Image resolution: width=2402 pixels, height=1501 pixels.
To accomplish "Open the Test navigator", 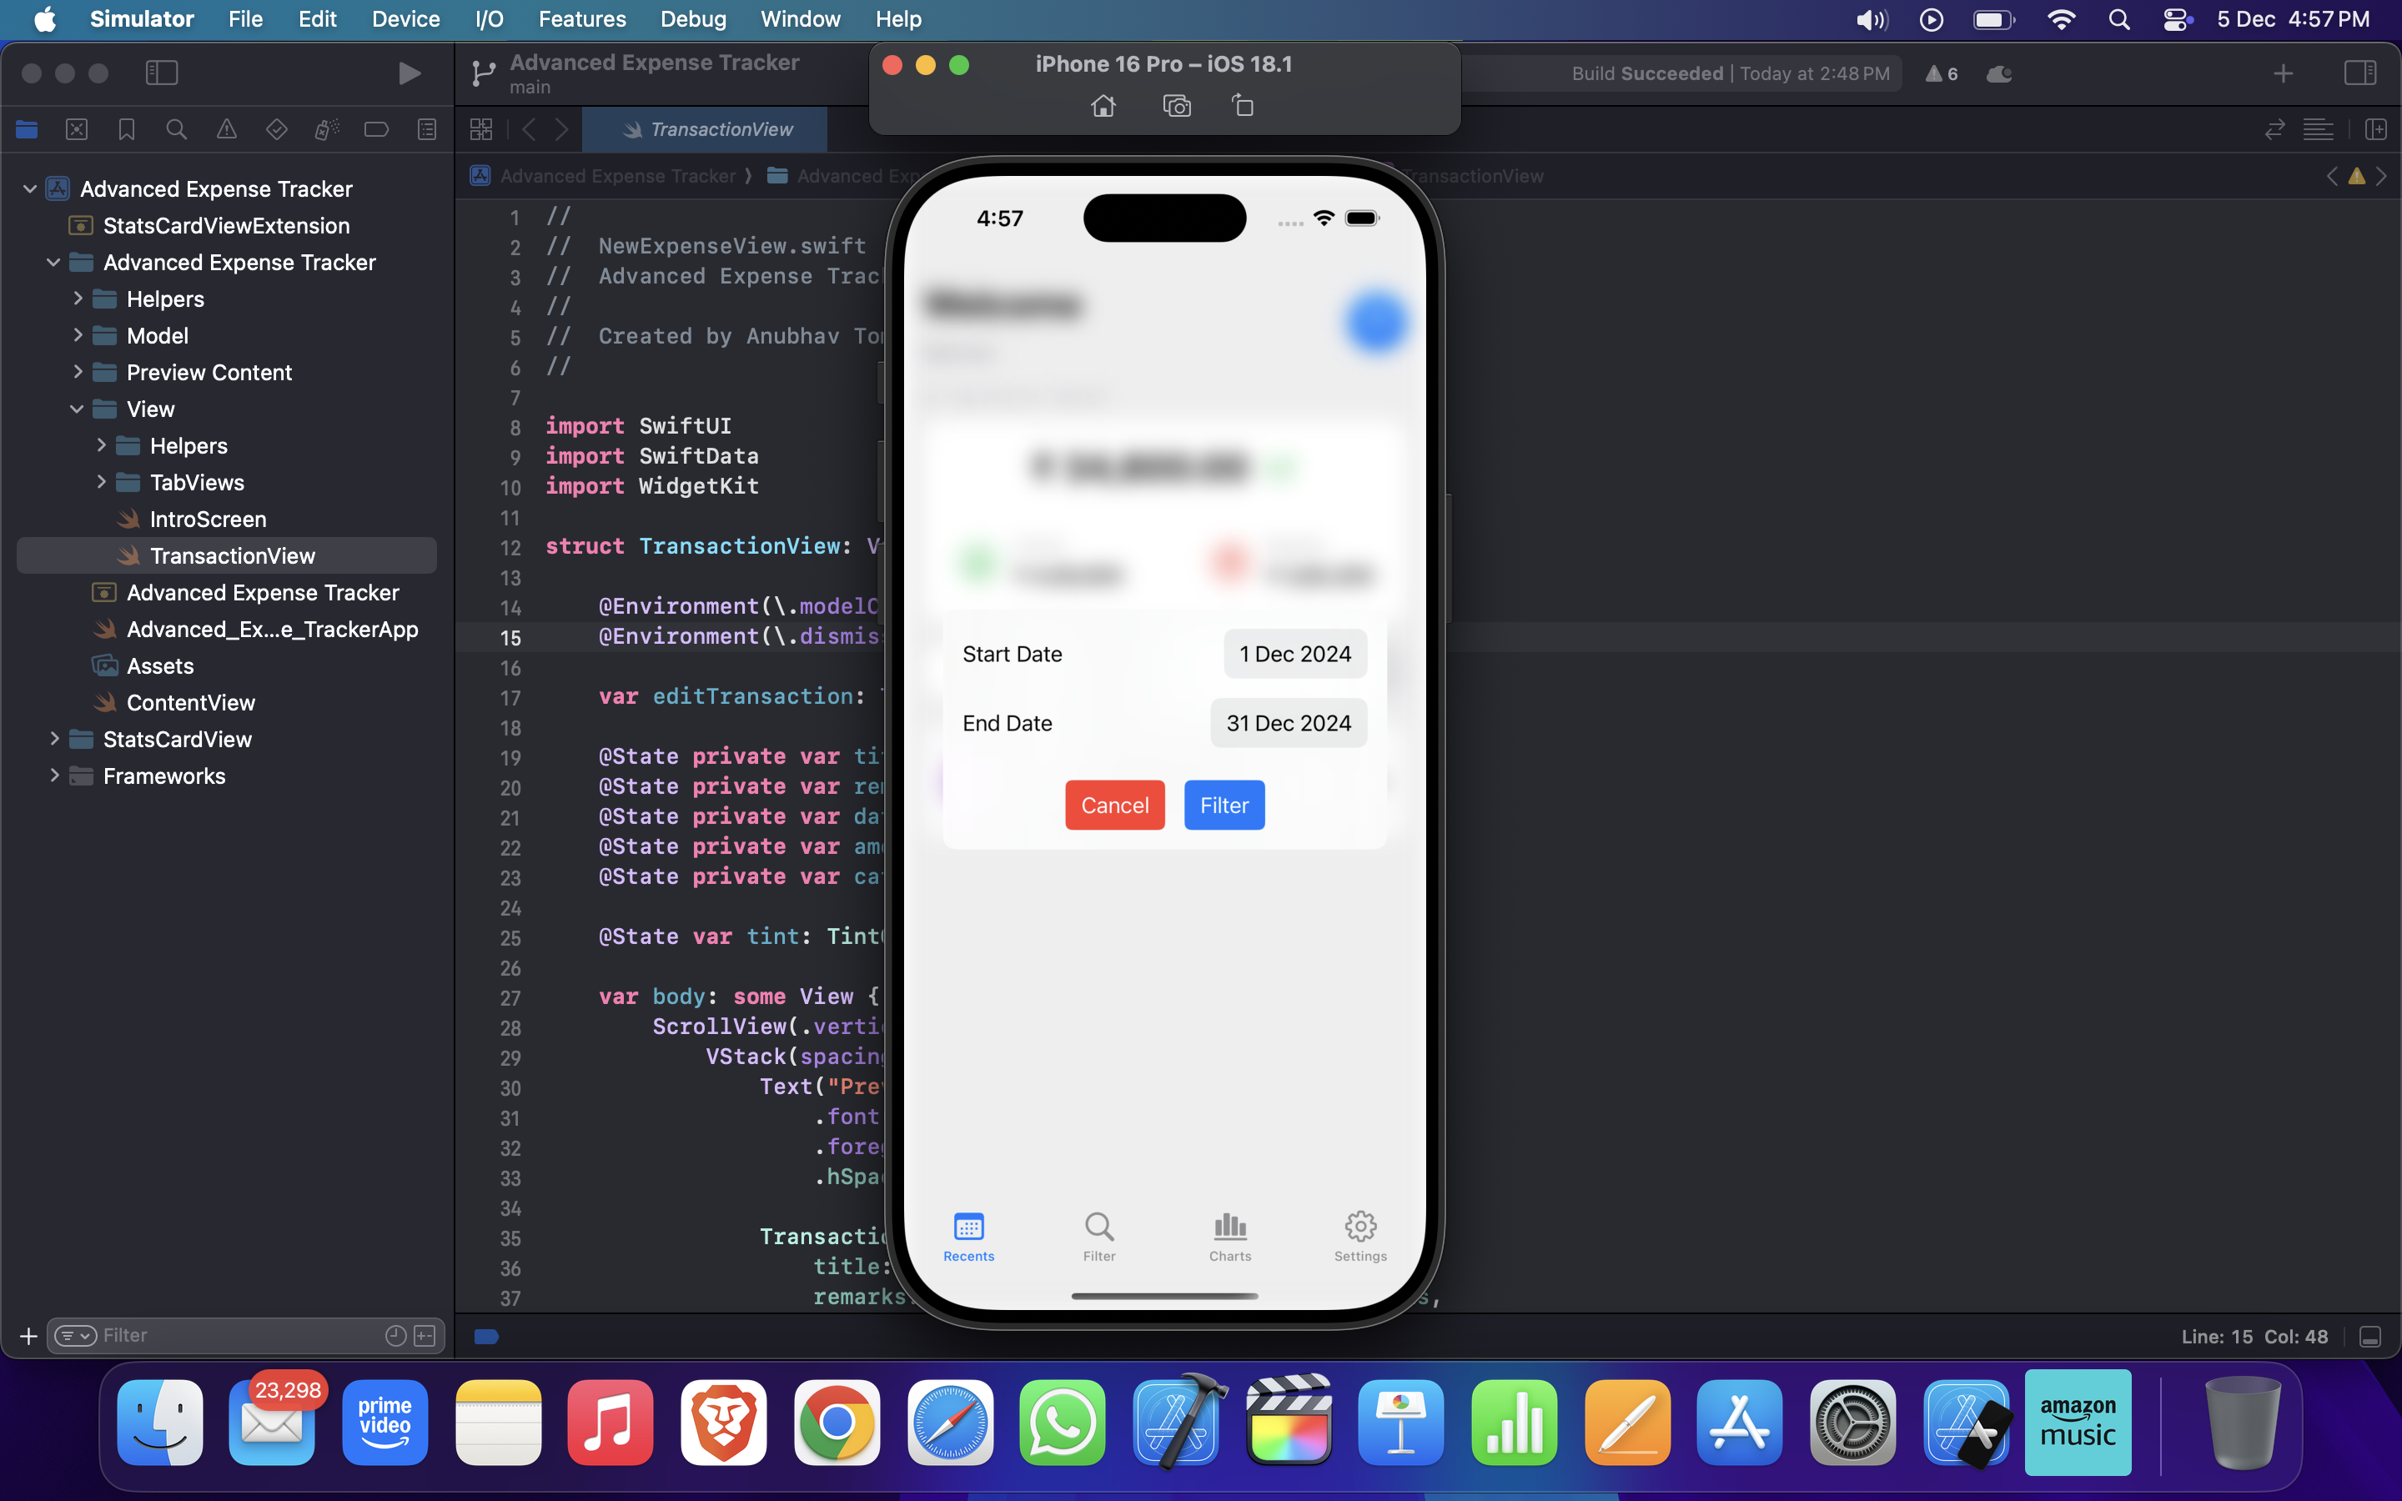I will (x=277, y=129).
